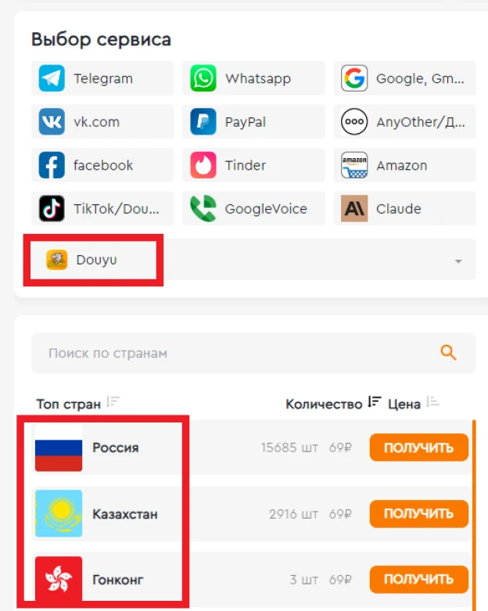This screenshot has height=611, width=488.
Task: Expand the Douyu service dropdown arrow
Action: (458, 261)
